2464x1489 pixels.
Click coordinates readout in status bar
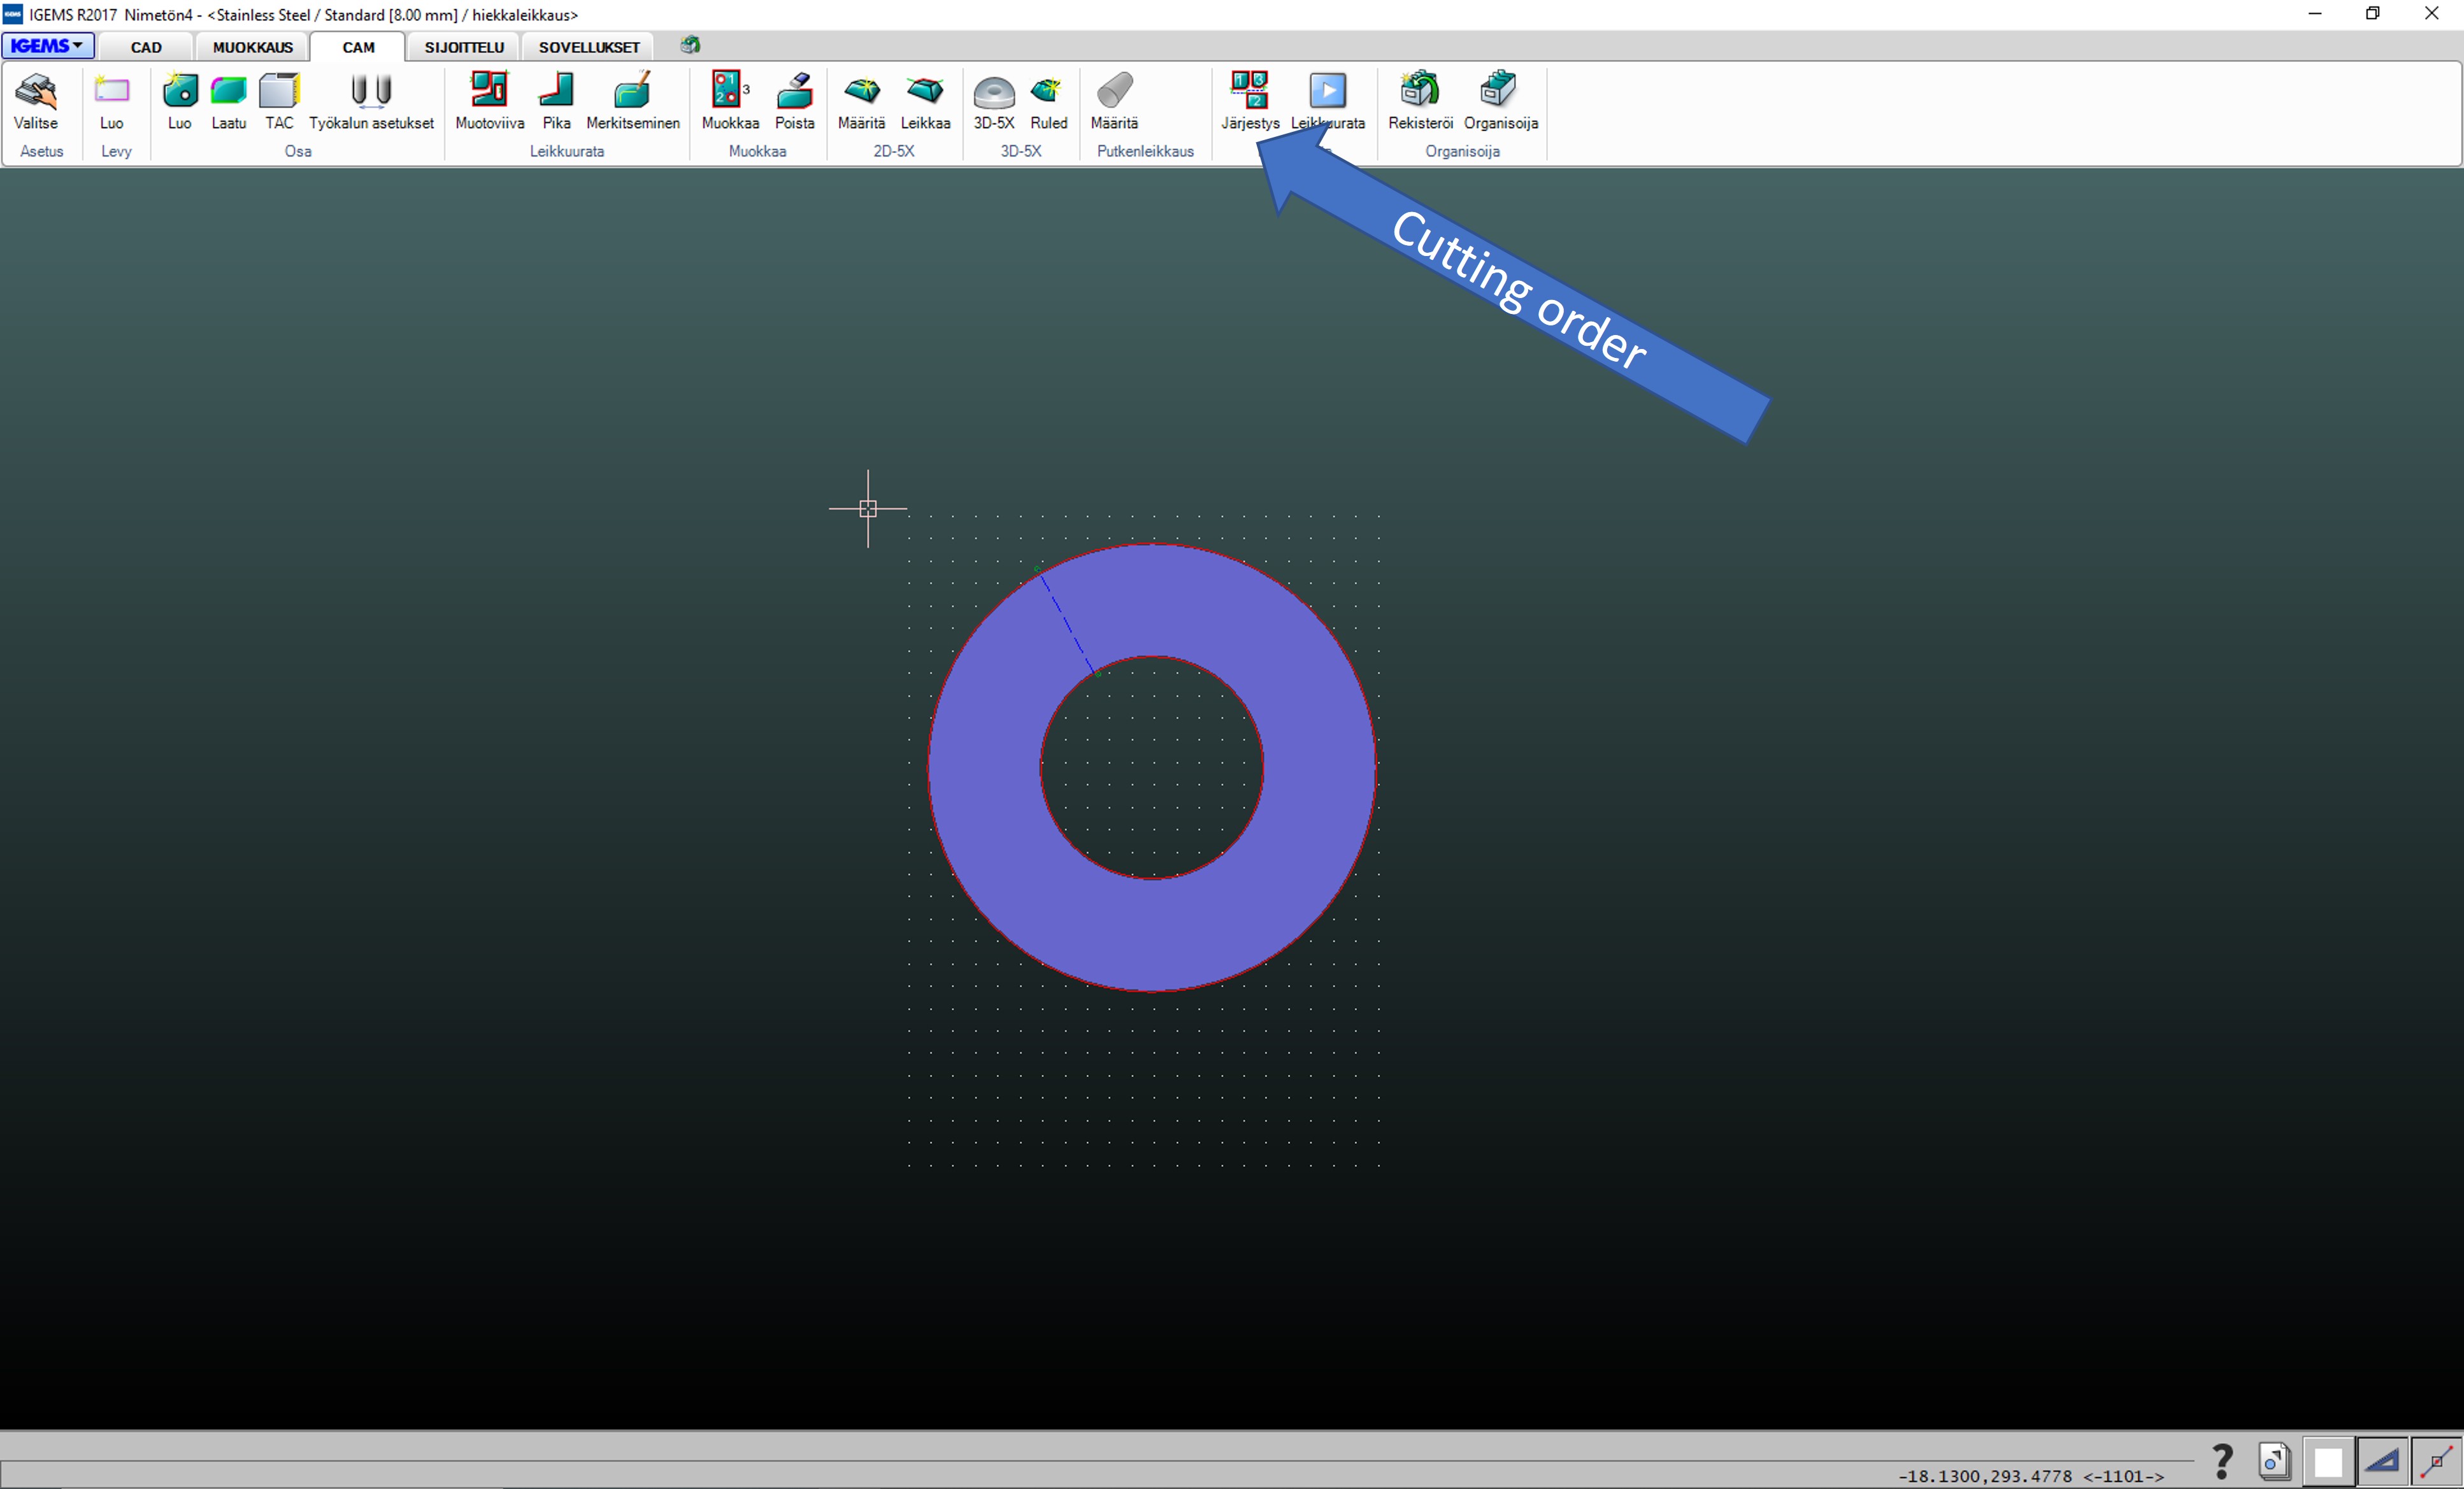click(x=2030, y=1476)
